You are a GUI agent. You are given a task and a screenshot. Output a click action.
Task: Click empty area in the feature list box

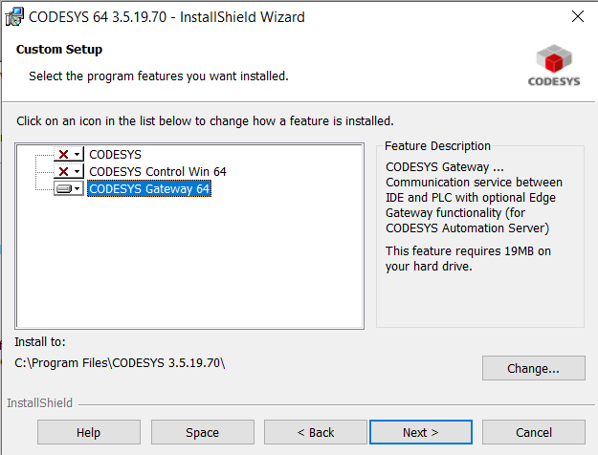coord(191,268)
